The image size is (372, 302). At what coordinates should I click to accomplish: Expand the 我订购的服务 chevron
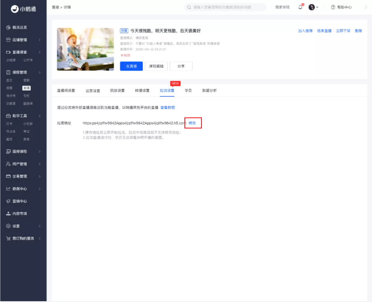pyautogui.click(x=39, y=238)
